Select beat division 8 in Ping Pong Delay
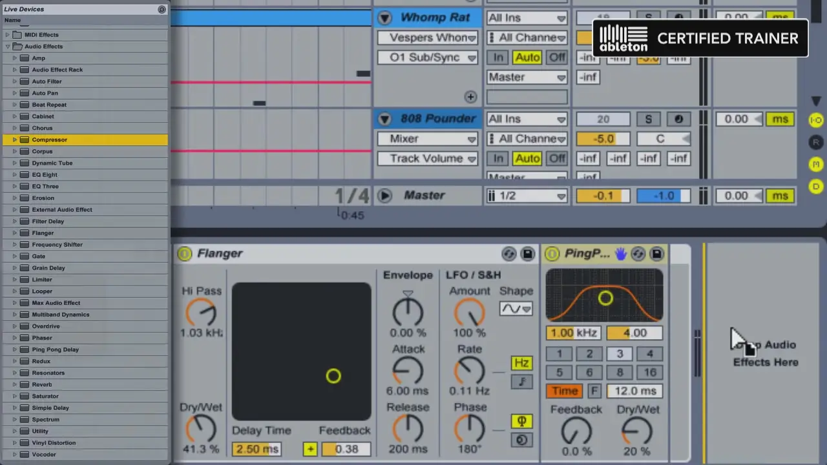The height and width of the screenshot is (465, 827). [x=620, y=373]
